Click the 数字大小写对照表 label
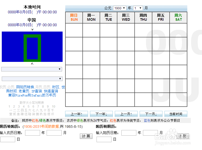 [x=32, y=103]
